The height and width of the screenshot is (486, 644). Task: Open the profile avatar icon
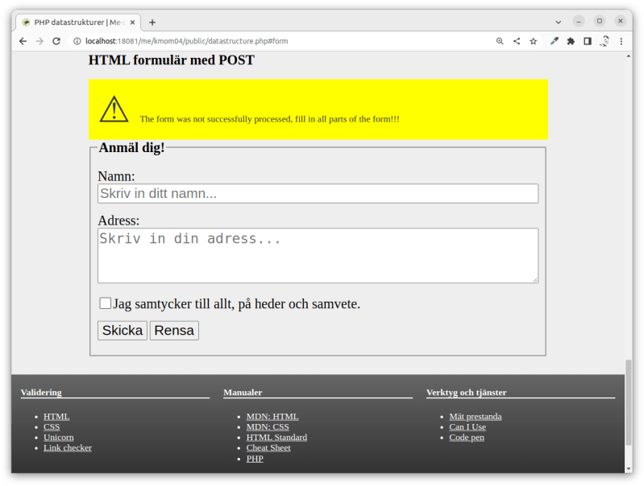coord(605,41)
